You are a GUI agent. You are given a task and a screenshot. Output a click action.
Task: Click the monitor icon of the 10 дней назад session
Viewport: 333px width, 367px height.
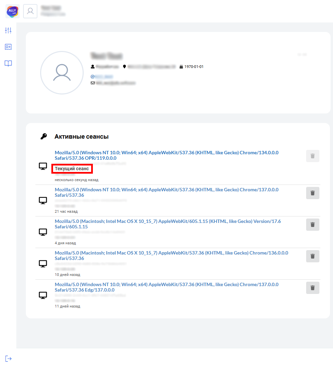tap(43, 264)
